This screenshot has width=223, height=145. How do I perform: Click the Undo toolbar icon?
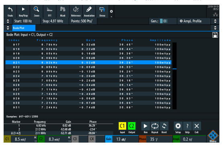tap(10, 12)
